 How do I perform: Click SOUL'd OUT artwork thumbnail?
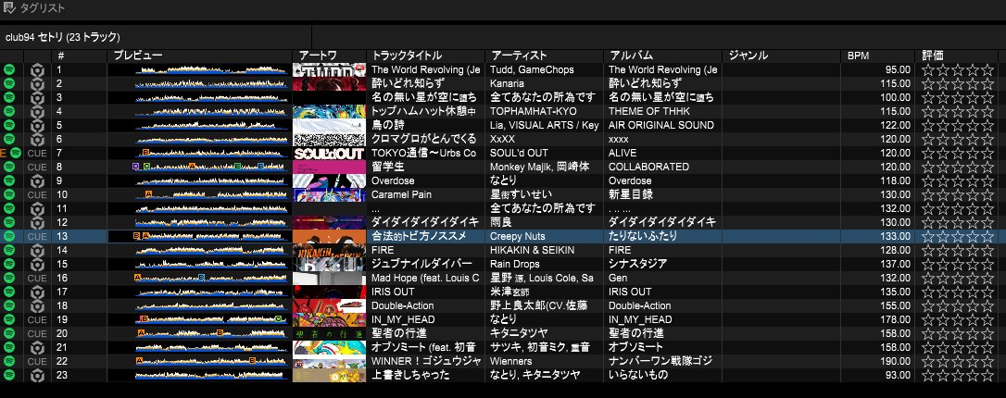[329, 153]
